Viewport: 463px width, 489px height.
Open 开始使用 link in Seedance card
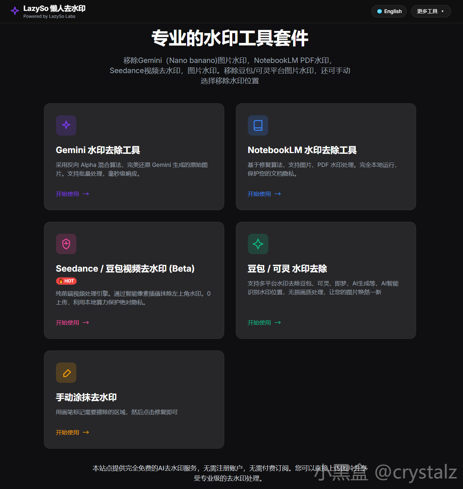coord(72,323)
